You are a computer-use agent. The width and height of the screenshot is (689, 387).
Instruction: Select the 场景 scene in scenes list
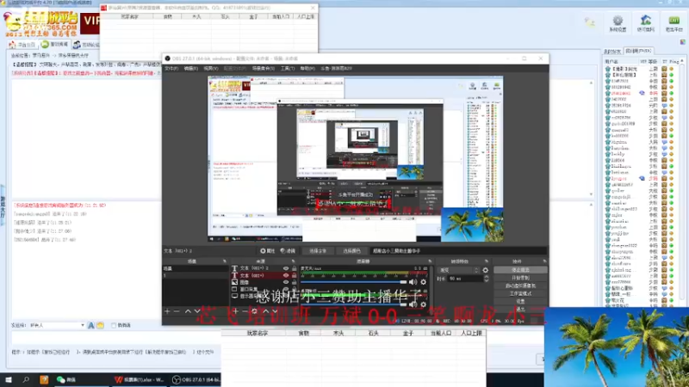coord(196,268)
